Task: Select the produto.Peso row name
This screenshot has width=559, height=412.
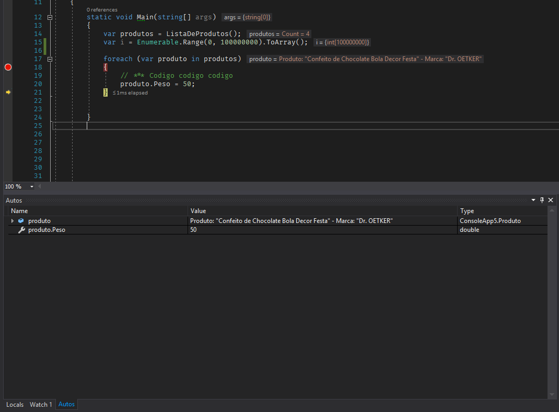Action: point(46,230)
